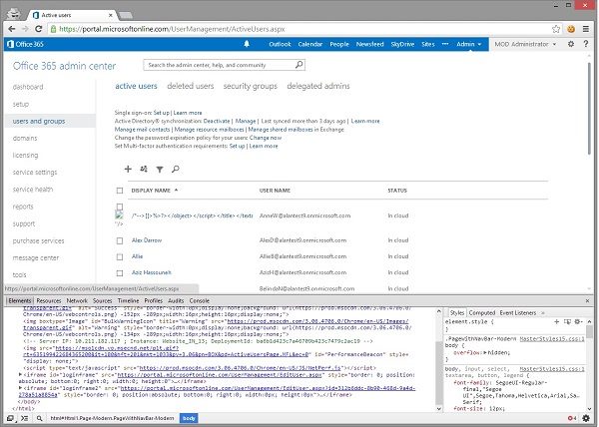Close the DevTools panel
The width and height of the screenshot is (599, 427).
tap(587, 300)
